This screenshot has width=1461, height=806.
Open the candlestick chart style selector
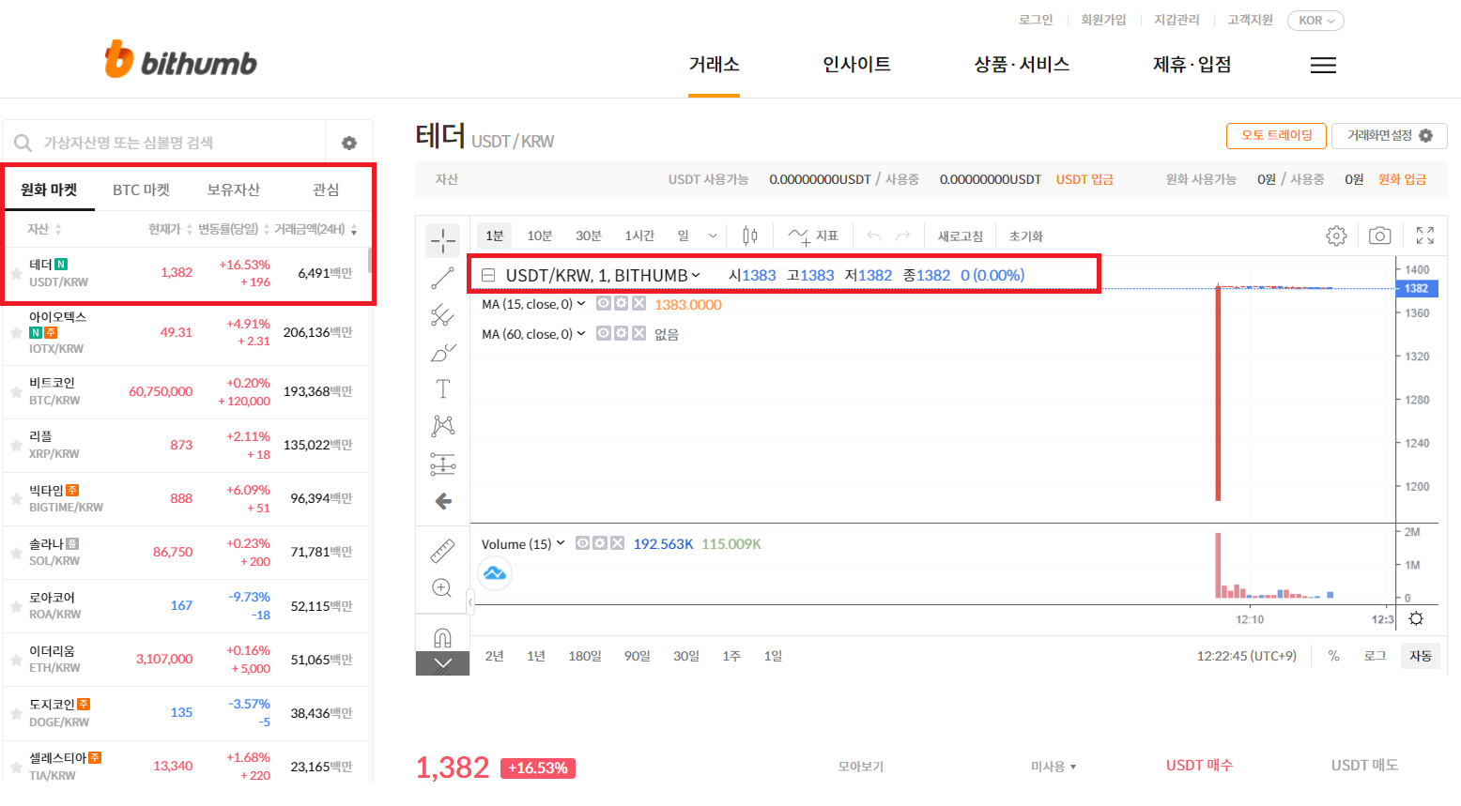point(749,236)
